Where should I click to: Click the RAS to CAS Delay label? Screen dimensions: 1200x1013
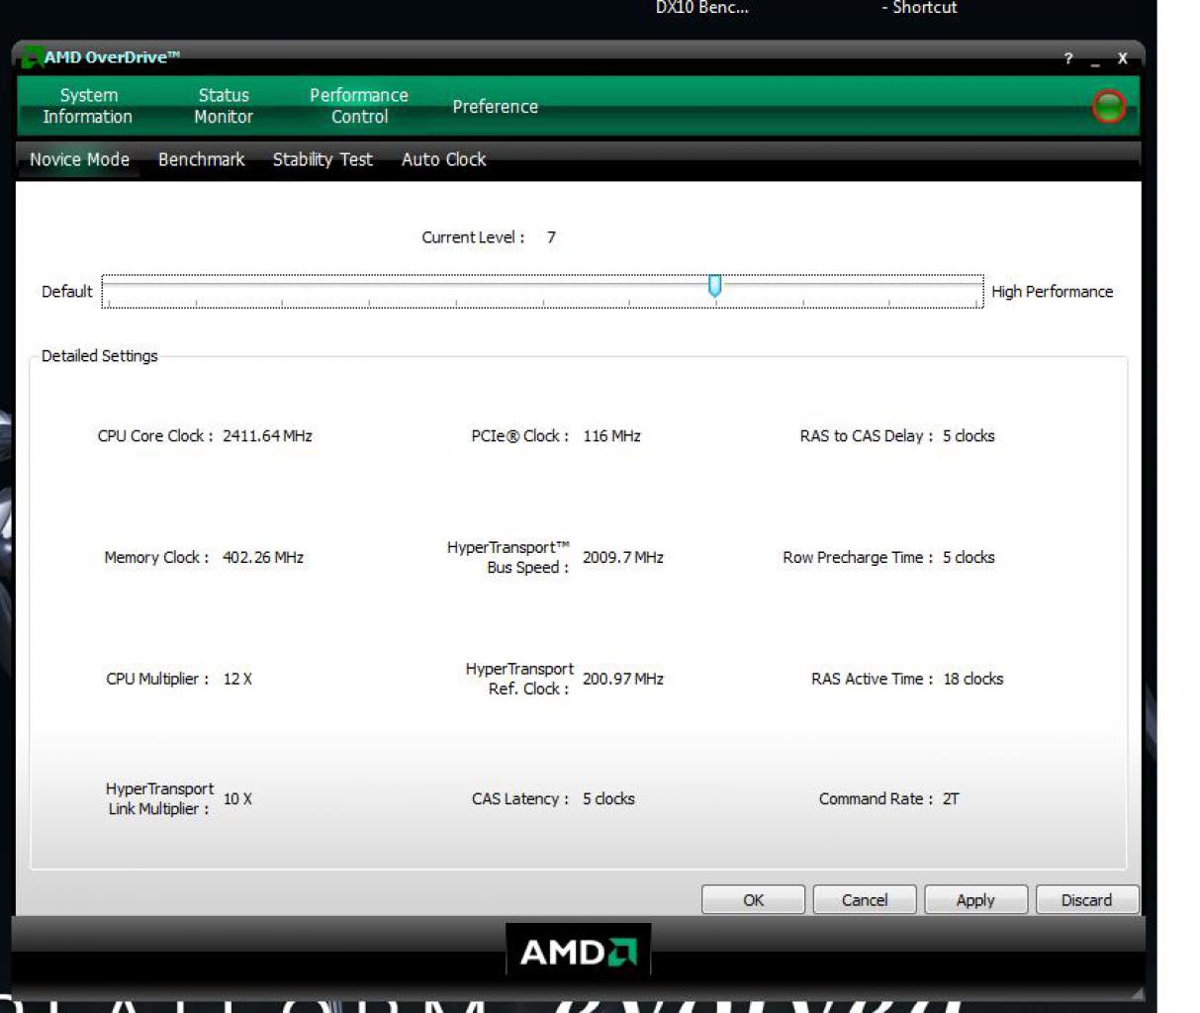point(867,436)
